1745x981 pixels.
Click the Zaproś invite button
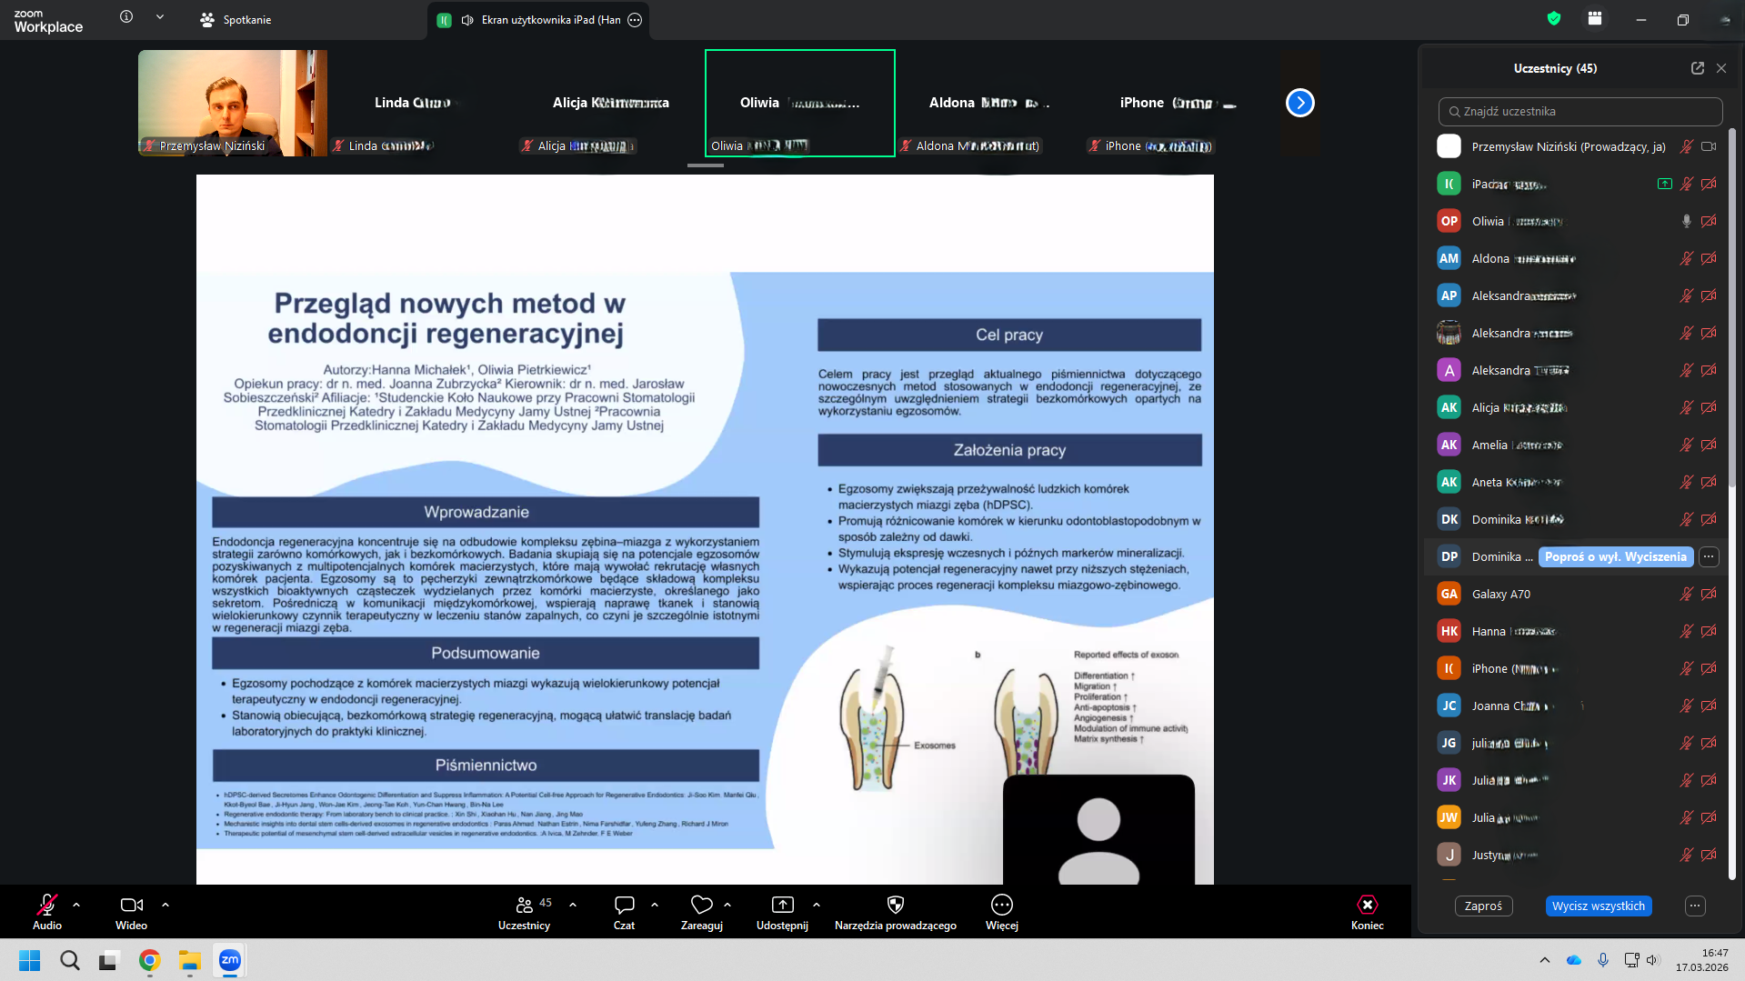[x=1483, y=906]
